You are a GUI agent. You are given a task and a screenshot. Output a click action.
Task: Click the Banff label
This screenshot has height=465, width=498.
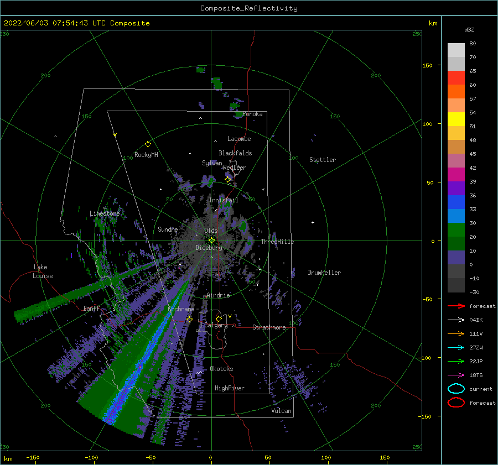pyautogui.click(x=91, y=308)
